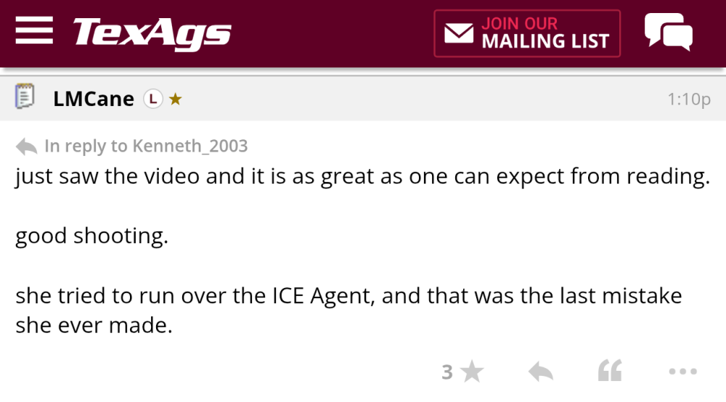Viewport: 726px width, 402px height.
Task: Open LMCane's user profile
Action: (94, 99)
